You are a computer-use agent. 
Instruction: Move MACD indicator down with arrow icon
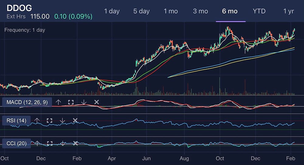tap(84, 102)
